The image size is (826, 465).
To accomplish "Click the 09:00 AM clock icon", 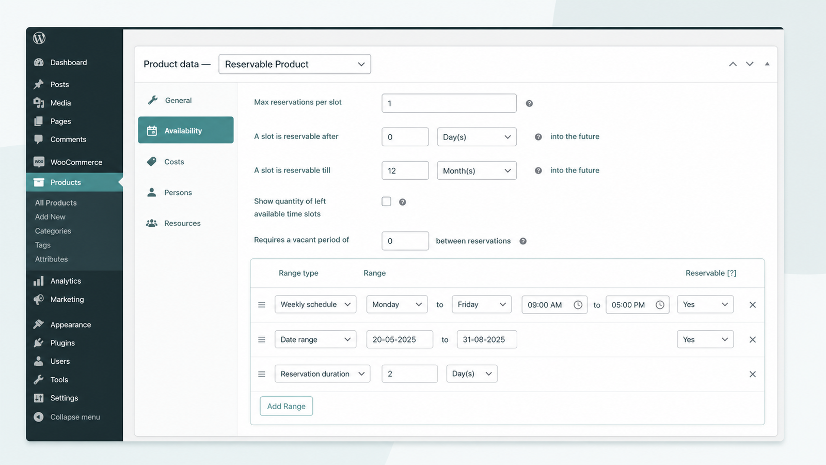I will click(578, 305).
